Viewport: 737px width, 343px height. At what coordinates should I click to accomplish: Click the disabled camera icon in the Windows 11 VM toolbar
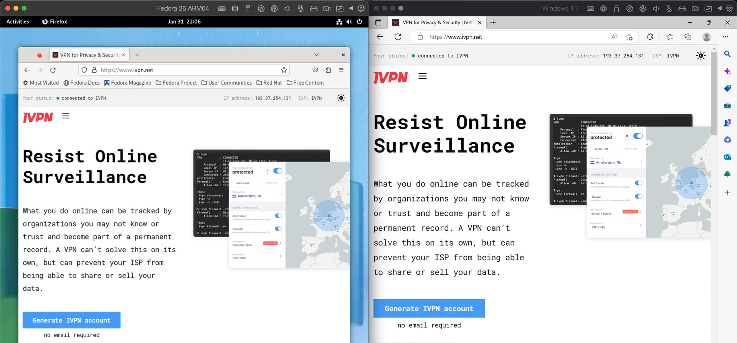tap(695, 8)
